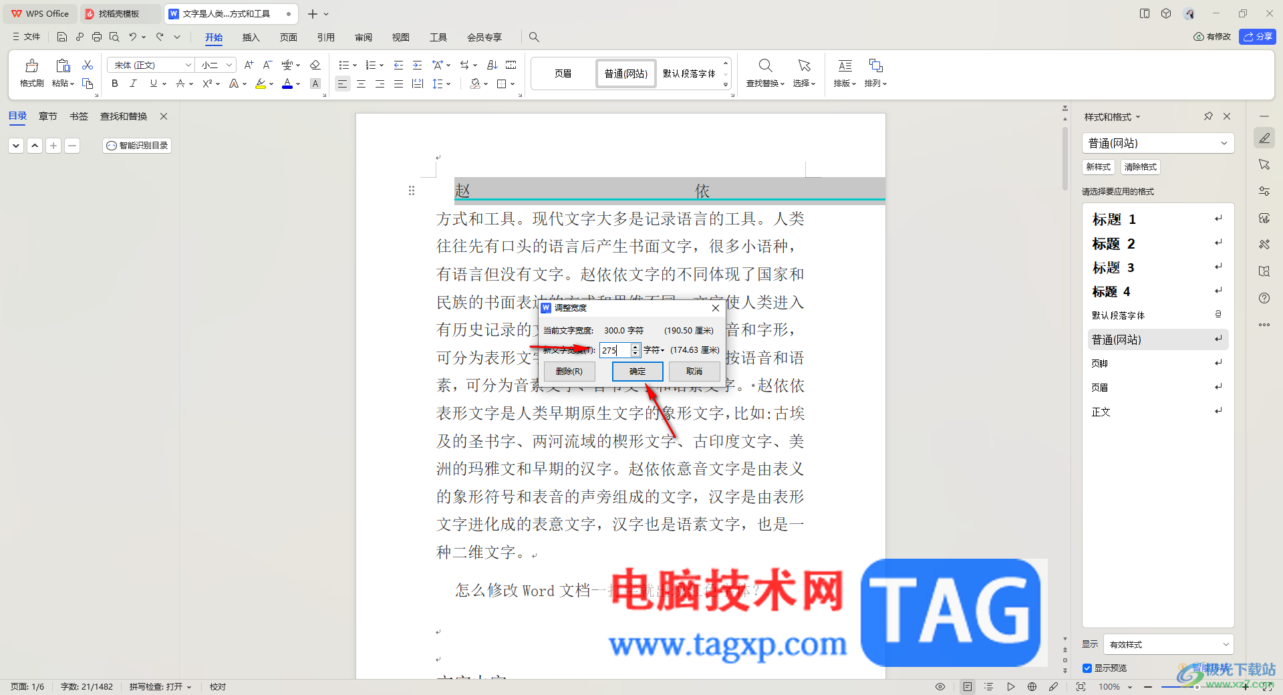Open the 字符 unit dropdown in dialog
The image size is (1283, 695).
pos(654,350)
